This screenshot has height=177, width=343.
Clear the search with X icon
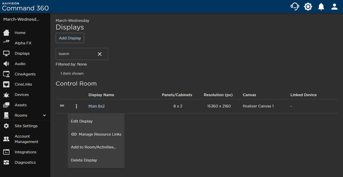pos(99,54)
